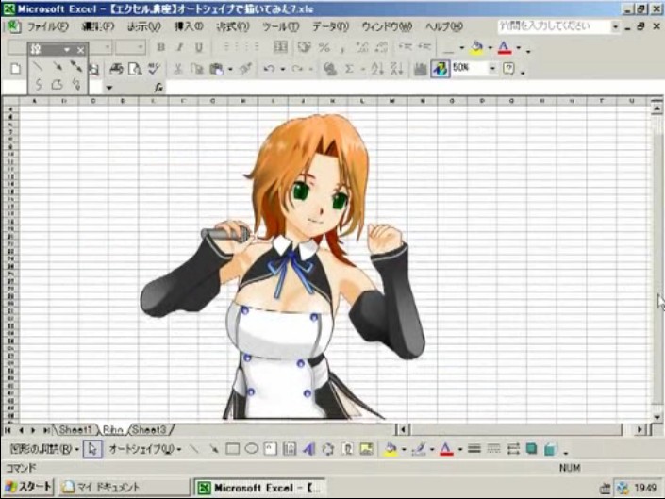
Task: Select the Scribble tool in floating toolbar
Action: 76,84
